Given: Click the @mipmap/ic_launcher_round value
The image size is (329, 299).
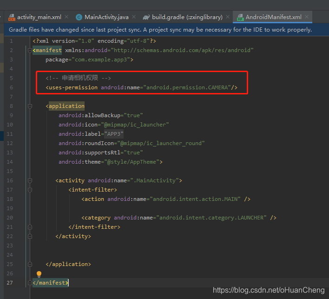Looking at the screenshot, I should point(161,143).
